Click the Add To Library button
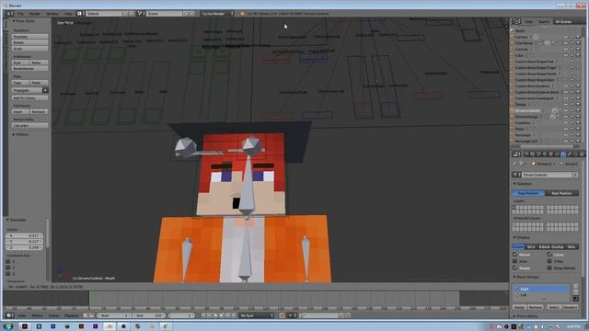The height and width of the screenshot is (331, 589). [x=29, y=97]
